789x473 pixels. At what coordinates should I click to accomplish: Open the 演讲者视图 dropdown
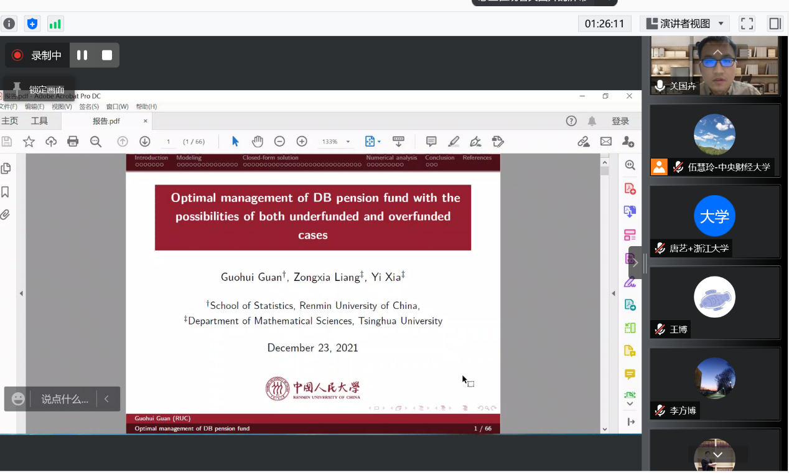point(684,24)
